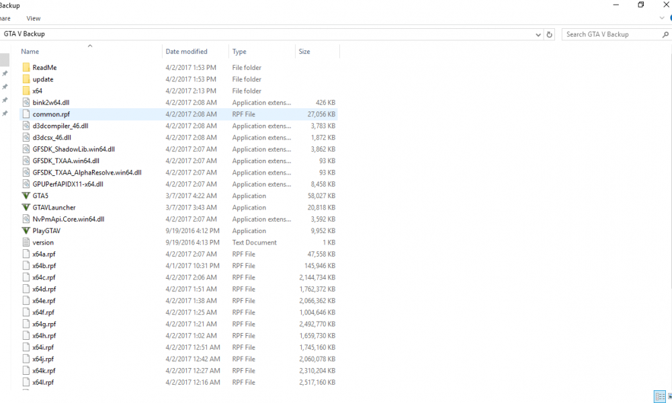The width and height of the screenshot is (672, 403).
Task: Select the x64i.rpf file name
Action: point(43,347)
